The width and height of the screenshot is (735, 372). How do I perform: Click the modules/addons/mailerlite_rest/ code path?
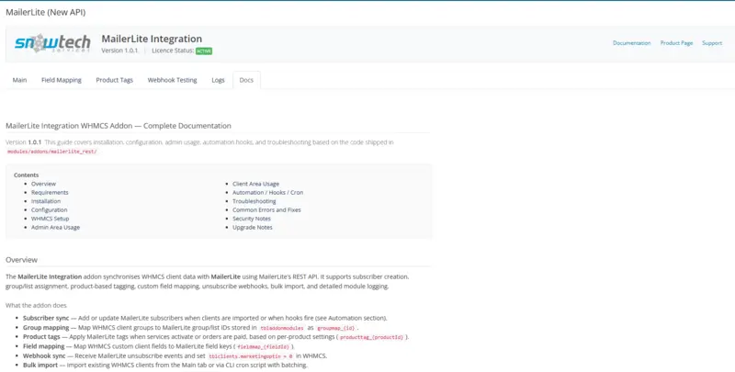pos(52,152)
